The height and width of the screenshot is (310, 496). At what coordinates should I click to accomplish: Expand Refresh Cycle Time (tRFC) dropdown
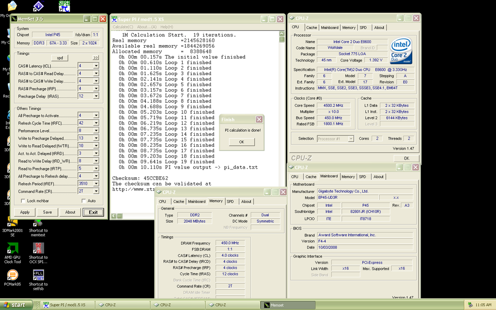point(96,123)
